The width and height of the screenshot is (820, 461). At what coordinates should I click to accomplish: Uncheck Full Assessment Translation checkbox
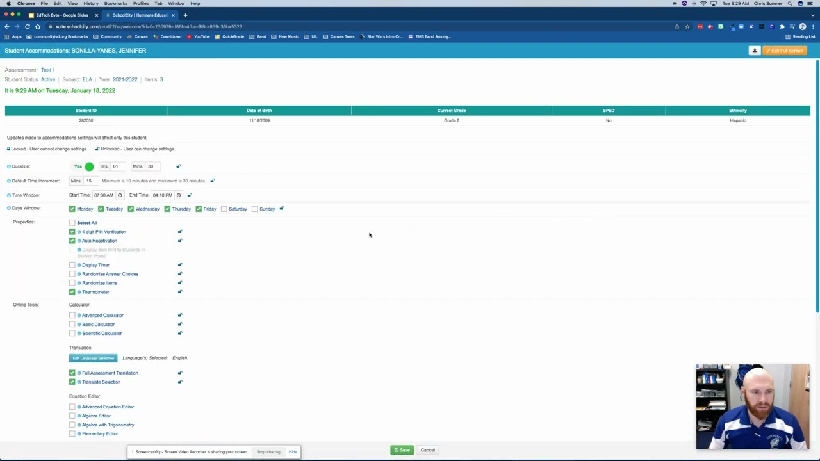click(72, 373)
